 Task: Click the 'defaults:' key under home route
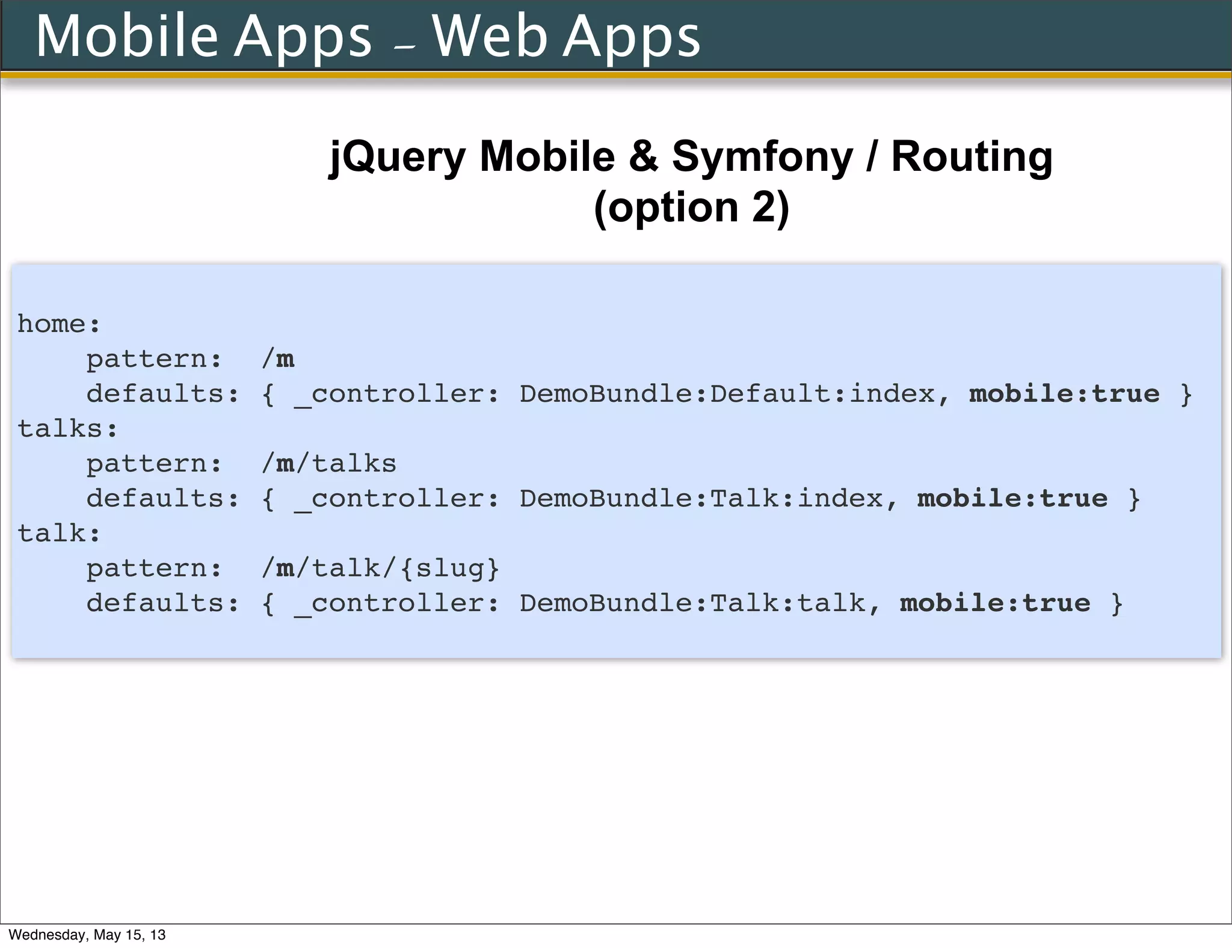point(162,394)
